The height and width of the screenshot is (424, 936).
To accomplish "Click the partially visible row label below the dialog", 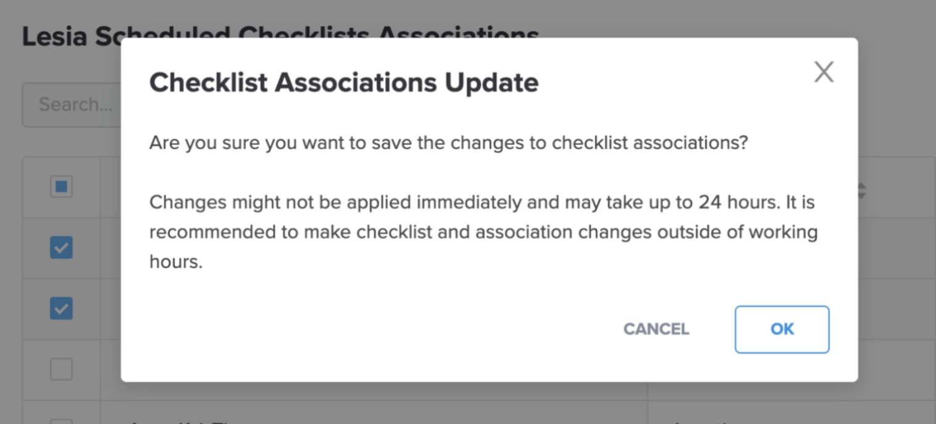I will click(173, 421).
